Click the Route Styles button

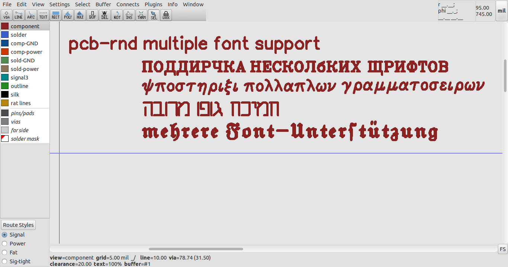click(19, 225)
